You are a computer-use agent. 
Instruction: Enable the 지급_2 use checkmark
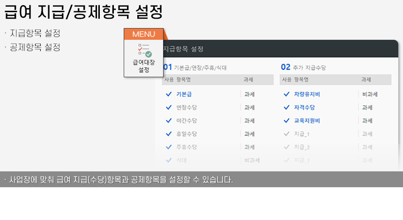tap(286, 147)
